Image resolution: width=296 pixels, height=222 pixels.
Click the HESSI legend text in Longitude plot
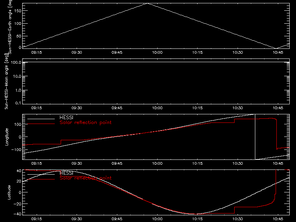[x=66, y=117]
